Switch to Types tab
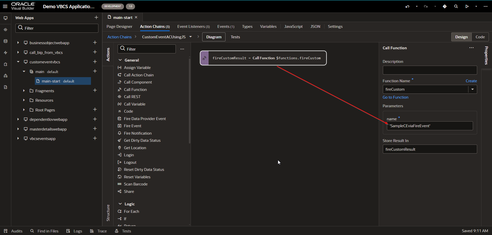This screenshot has width=492, height=235. 247,27
